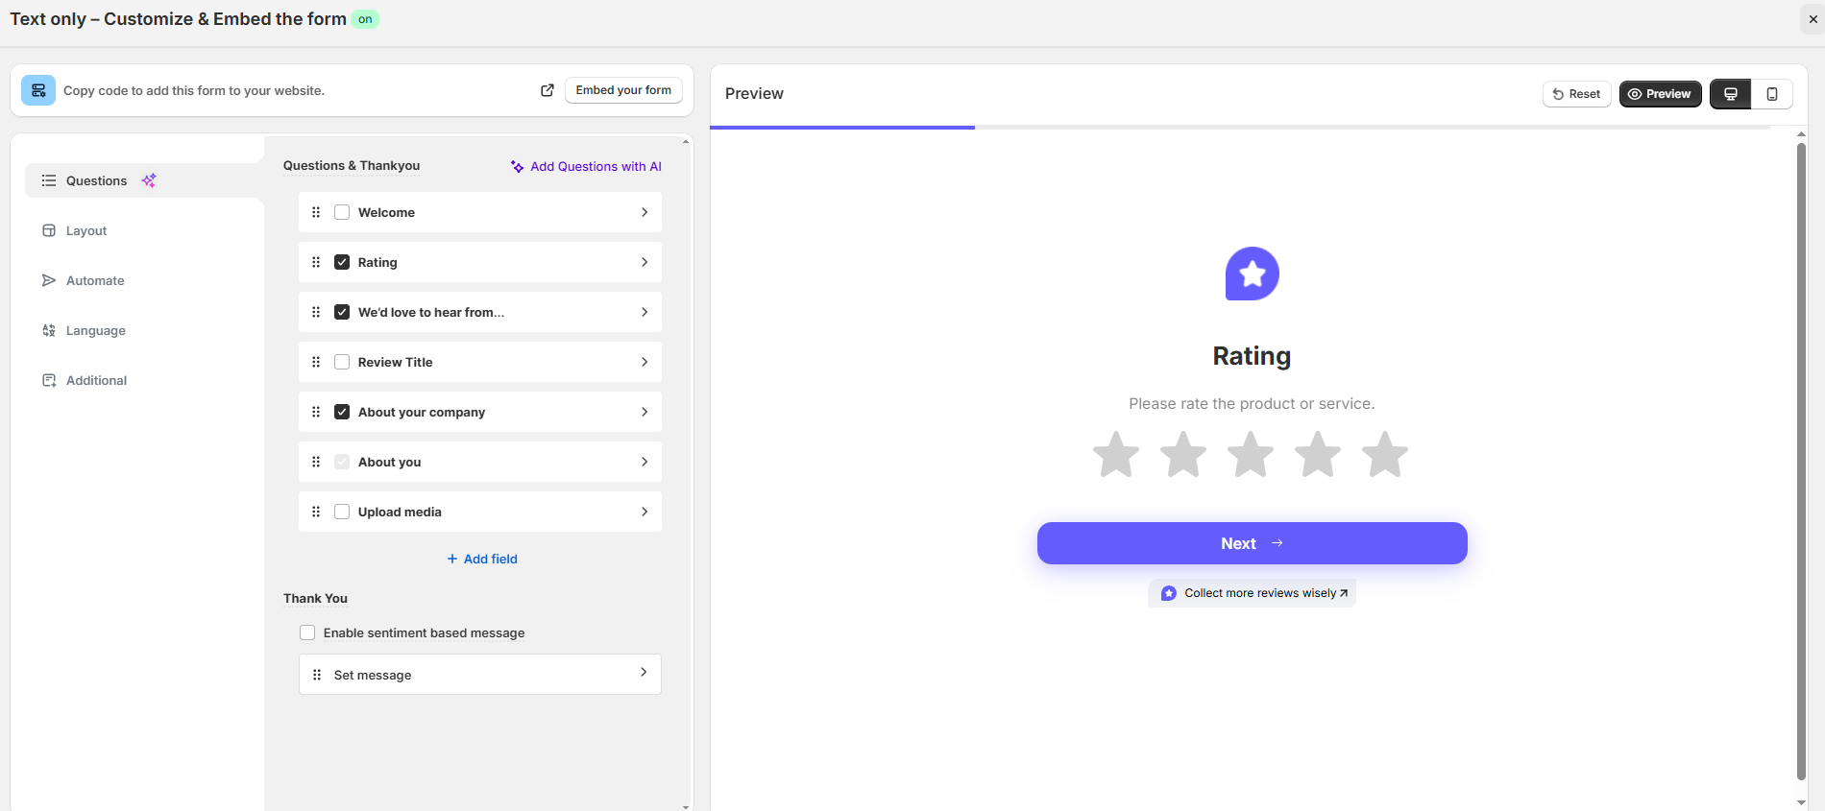1825x811 pixels.
Task: Click Embed your form button
Action: tap(623, 90)
